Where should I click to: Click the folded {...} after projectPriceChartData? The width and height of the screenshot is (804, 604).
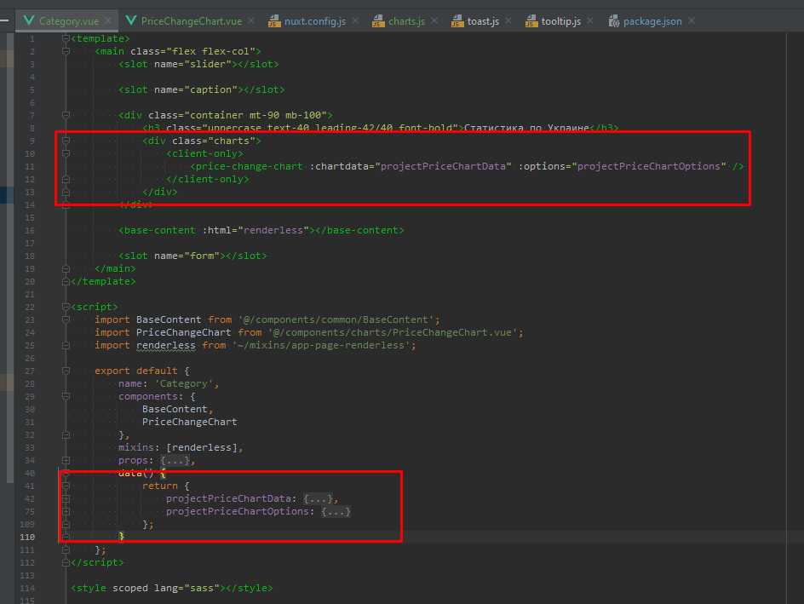click(x=318, y=498)
